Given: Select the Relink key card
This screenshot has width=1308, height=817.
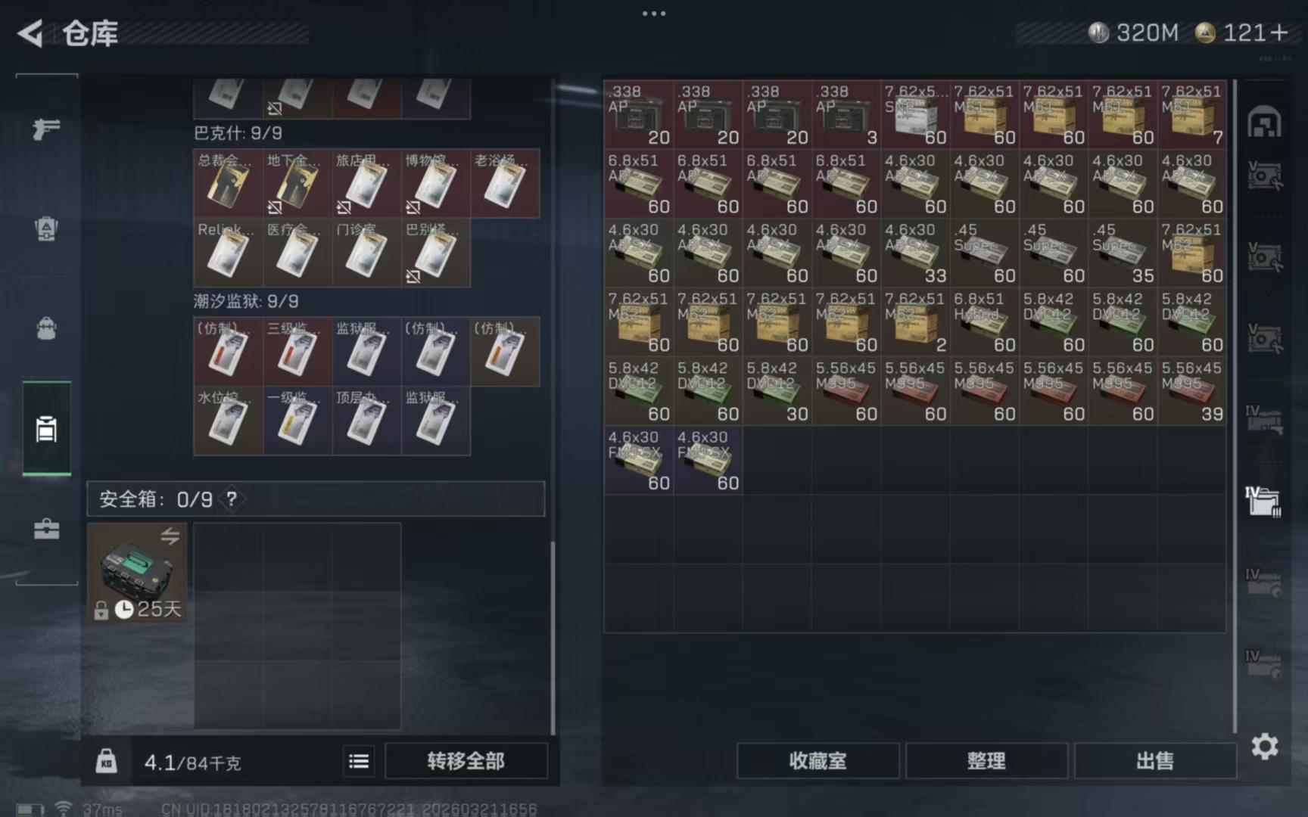Looking at the screenshot, I should (228, 253).
